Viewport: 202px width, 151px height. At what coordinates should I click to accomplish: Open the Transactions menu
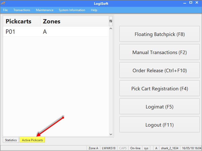click(22, 10)
